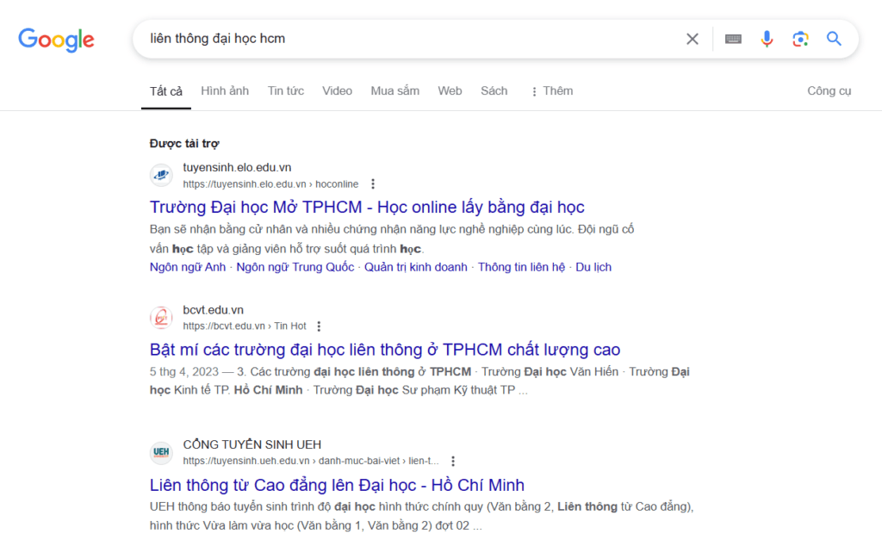This screenshot has width=882, height=540.
Task: Clear the search query with the X icon
Action: tap(692, 39)
